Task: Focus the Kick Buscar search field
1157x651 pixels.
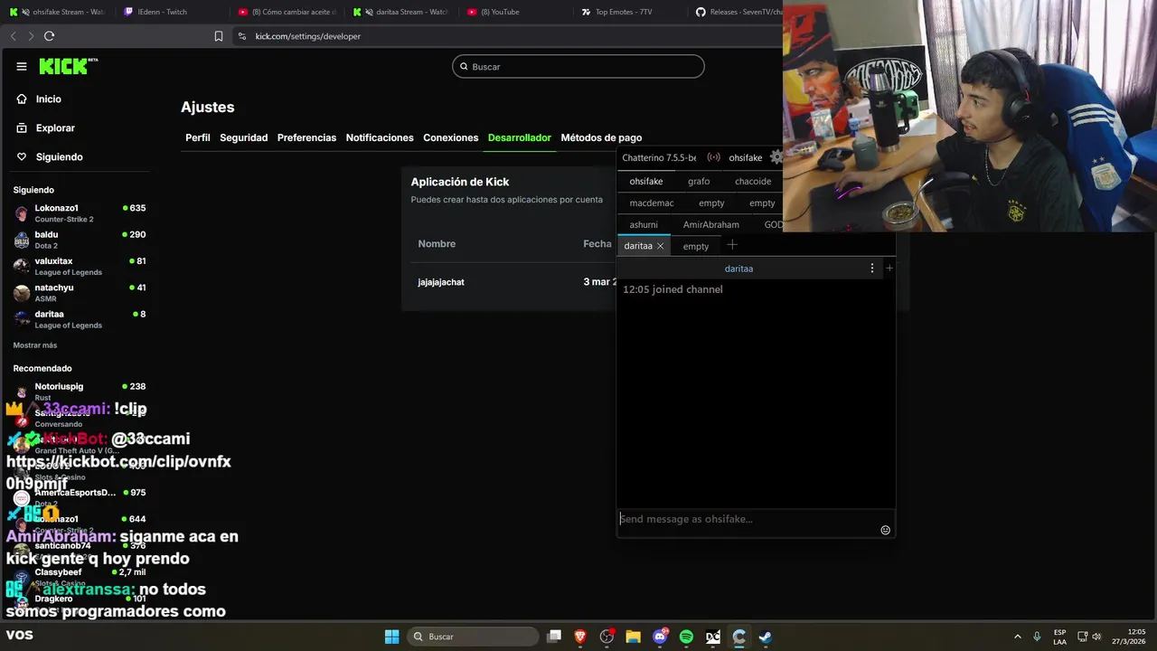Action: click(578, 66)
